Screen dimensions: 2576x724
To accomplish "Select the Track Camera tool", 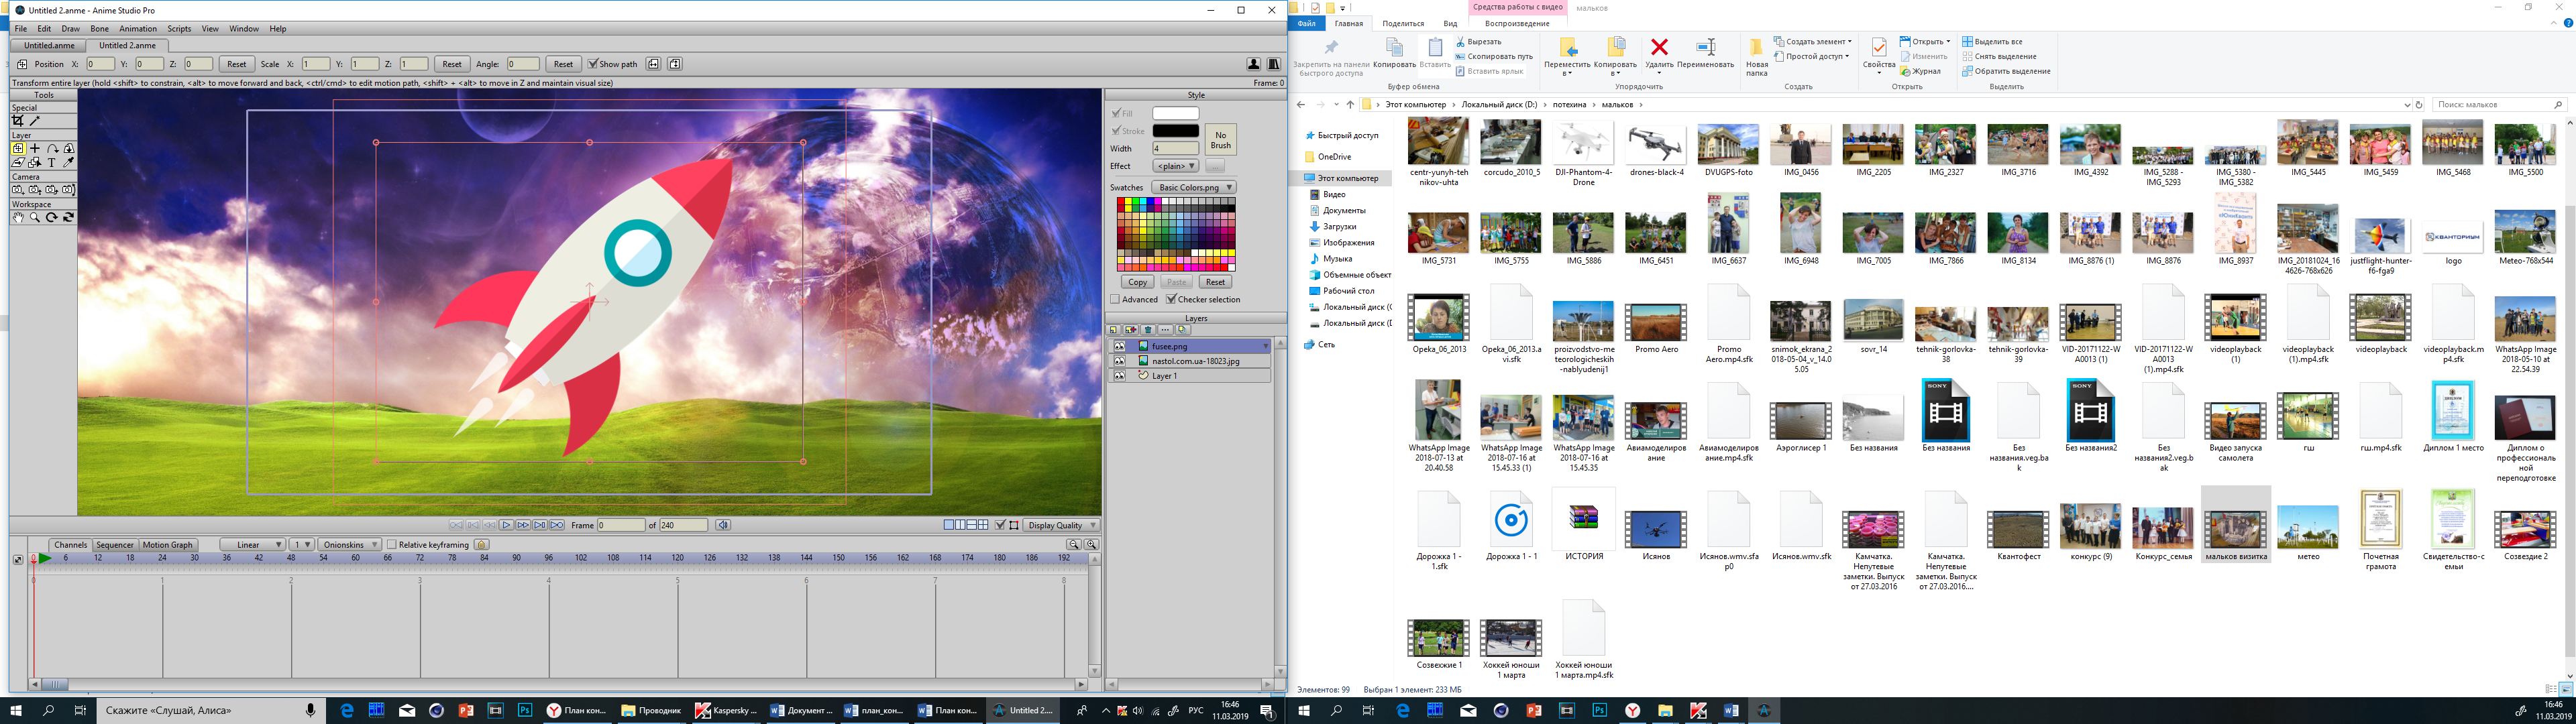I will coord(18,190).
